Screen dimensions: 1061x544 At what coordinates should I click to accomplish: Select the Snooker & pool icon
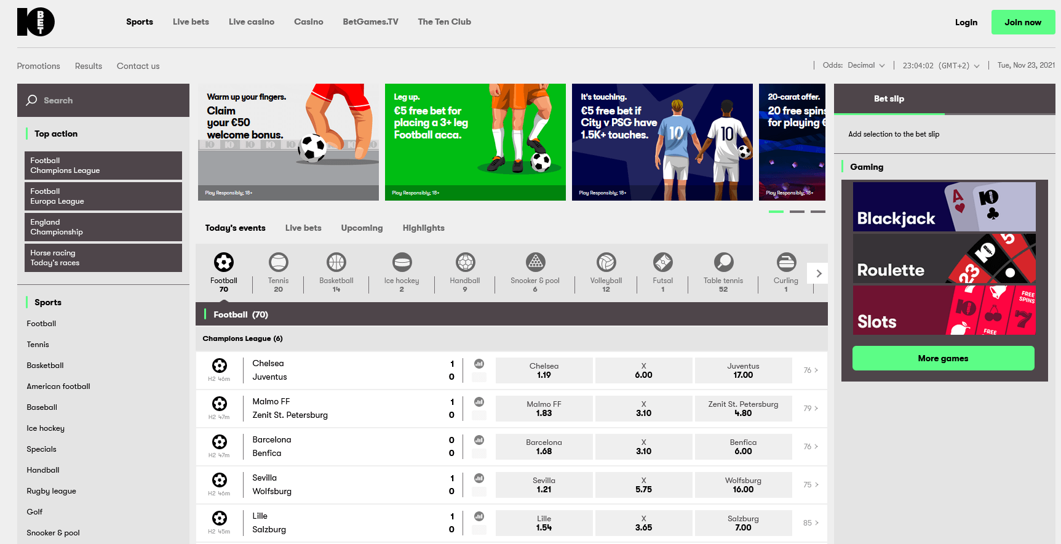536,262
